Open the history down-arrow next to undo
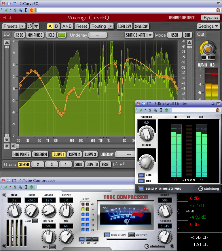The height and width of the screenshot is (251, 222). [36, 26]
